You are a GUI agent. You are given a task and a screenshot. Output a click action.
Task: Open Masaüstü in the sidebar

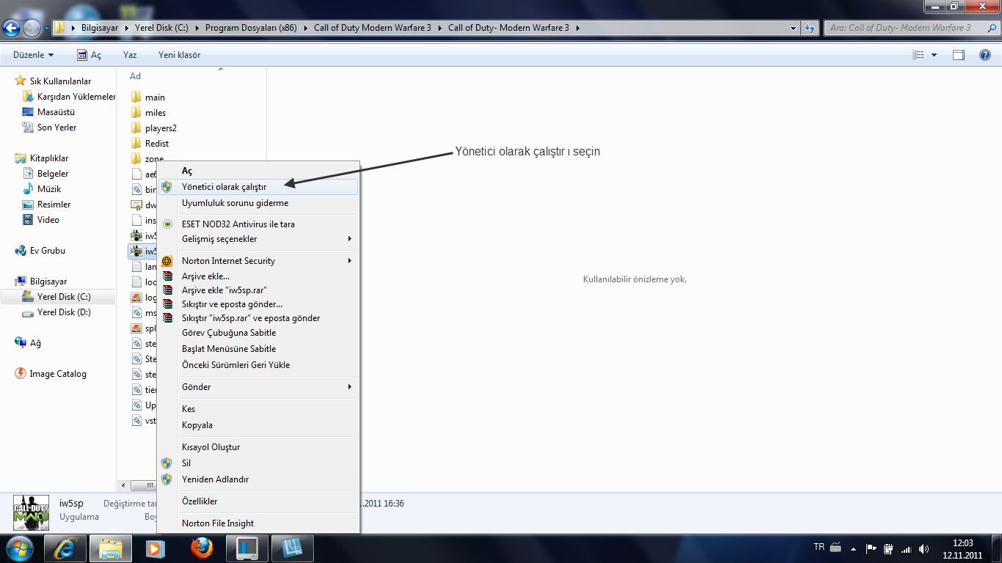[x=49, y=112]
